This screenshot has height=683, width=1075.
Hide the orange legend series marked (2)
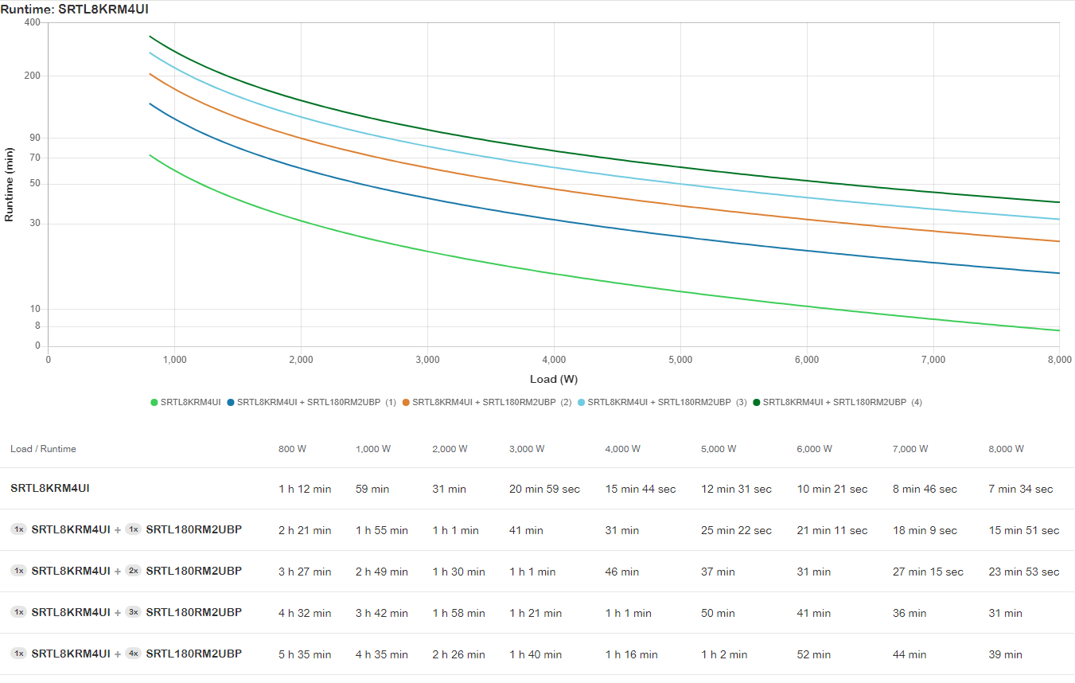tap(487, 402)
